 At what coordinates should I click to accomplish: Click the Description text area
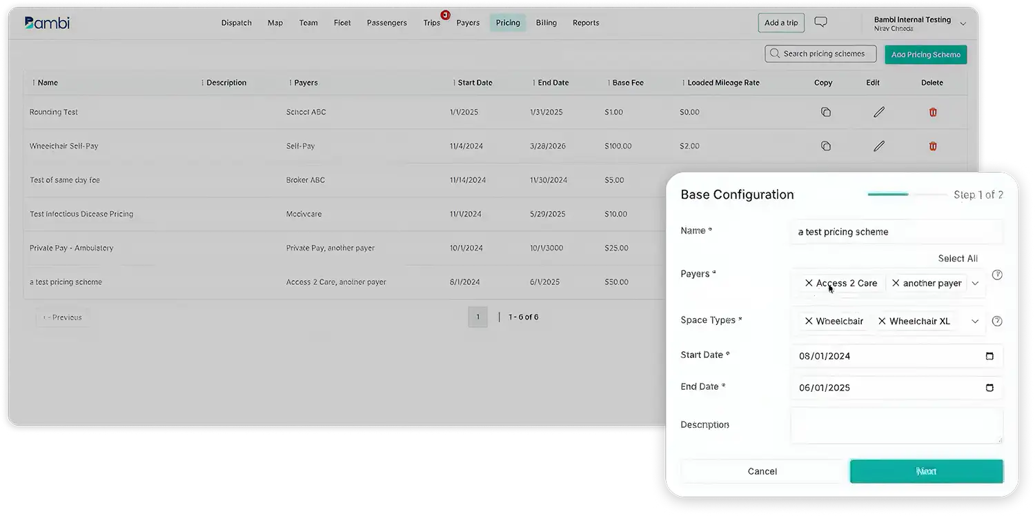pyautogui.click(x=896, y=426)
